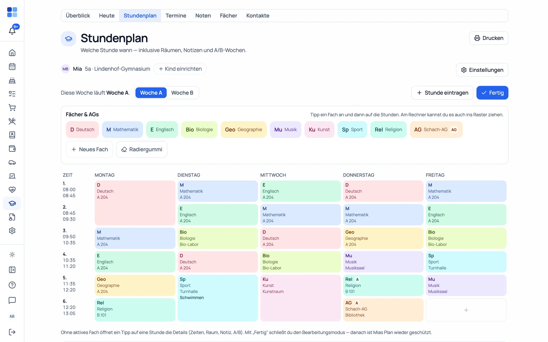Open the settings gear in sidebar
Viewport: 548px width, 342px height.
coord(12,231)
